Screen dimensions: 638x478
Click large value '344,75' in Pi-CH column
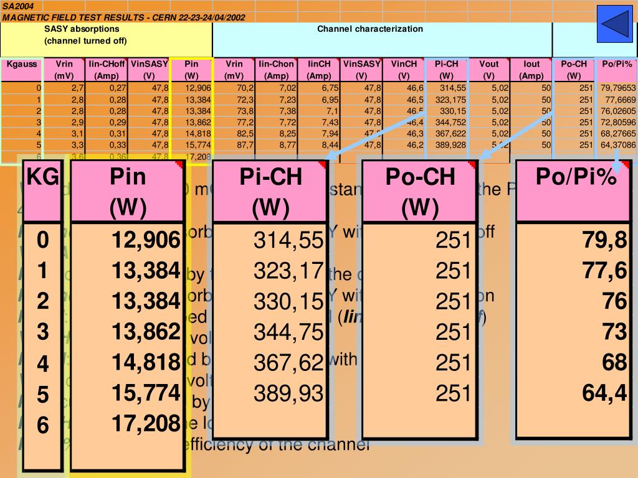(288, 332)
